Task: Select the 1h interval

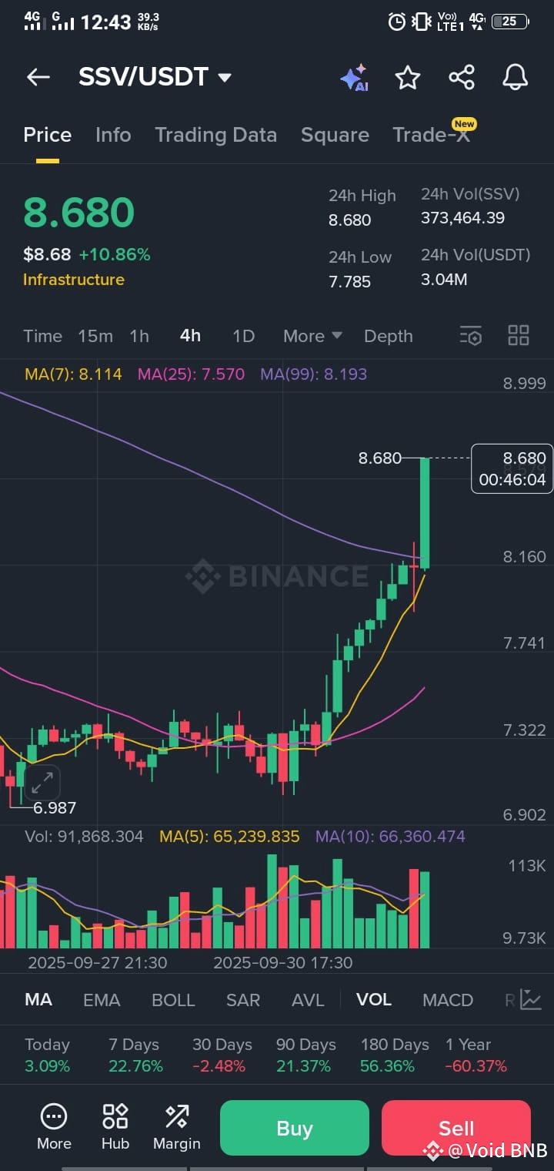Action: pos(139,336)
